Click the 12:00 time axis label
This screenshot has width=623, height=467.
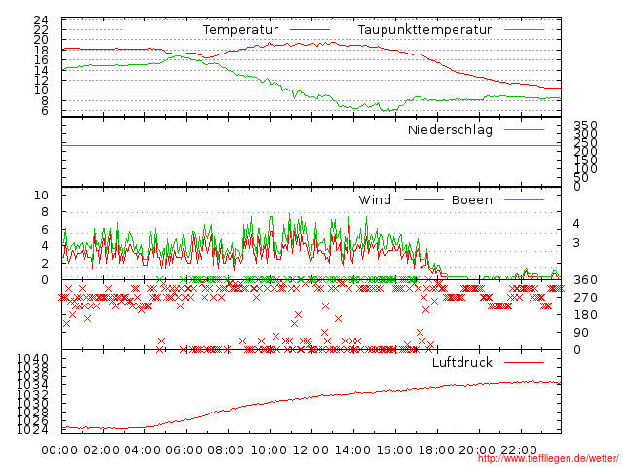pyautogui.click(x=311, y=450)
